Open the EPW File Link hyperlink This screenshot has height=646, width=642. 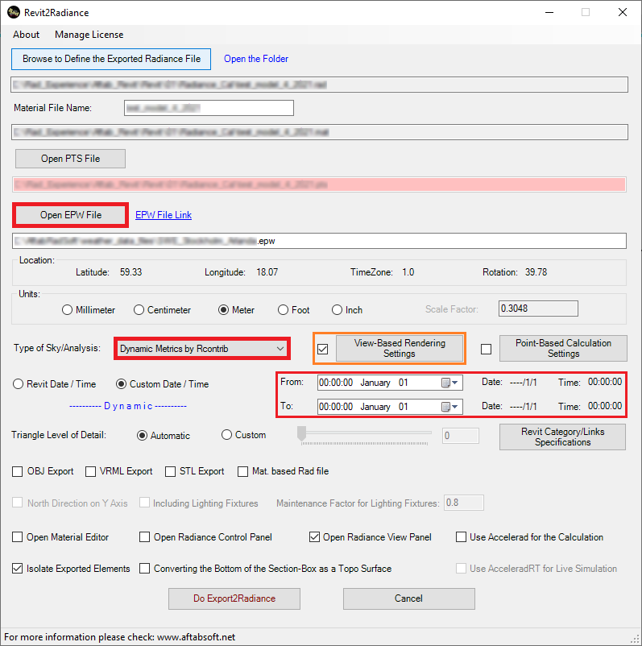tap(164, 215)
